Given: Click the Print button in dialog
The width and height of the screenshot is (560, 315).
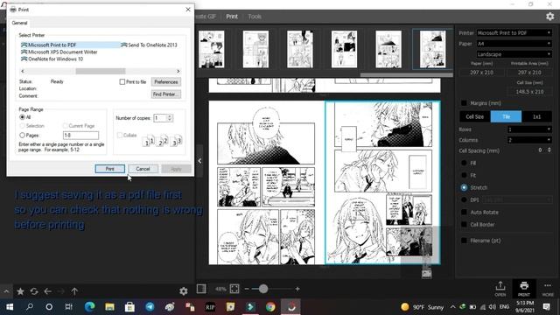Looking at the screenshot, I should click(109, 169).
